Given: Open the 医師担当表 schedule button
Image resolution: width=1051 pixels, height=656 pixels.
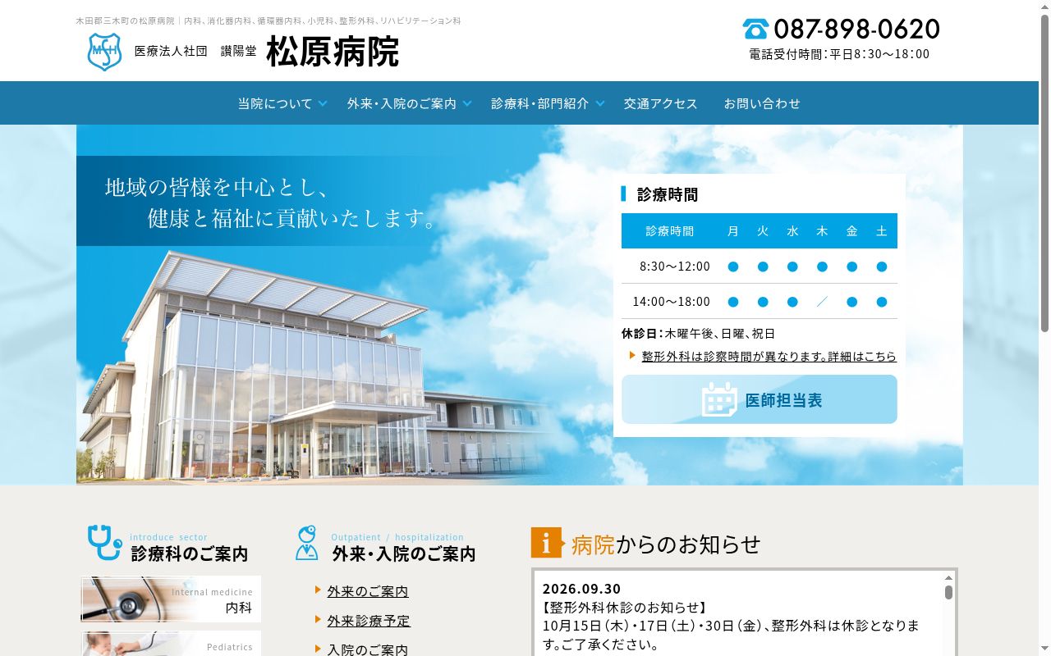Looking at the screenshot, I should [x=760, y=399].
